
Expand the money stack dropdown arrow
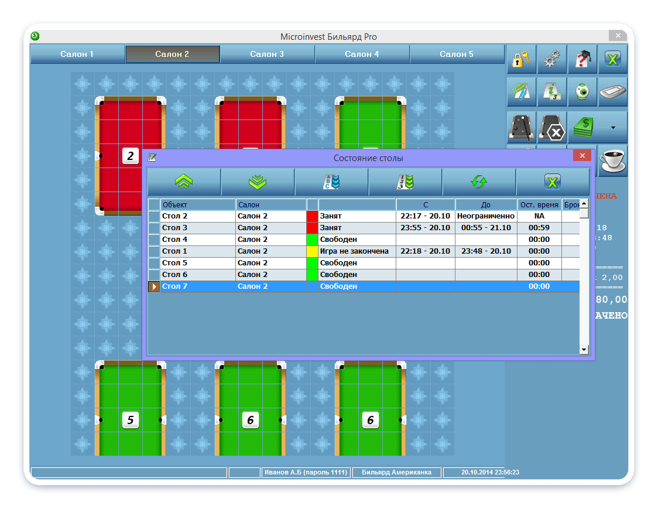(613, 127)
